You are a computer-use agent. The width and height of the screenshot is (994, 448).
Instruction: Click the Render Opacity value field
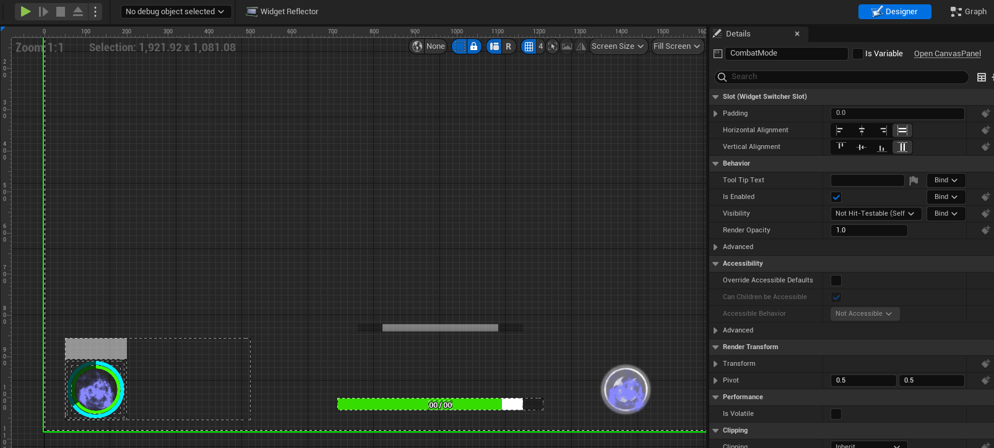(869, 230)
